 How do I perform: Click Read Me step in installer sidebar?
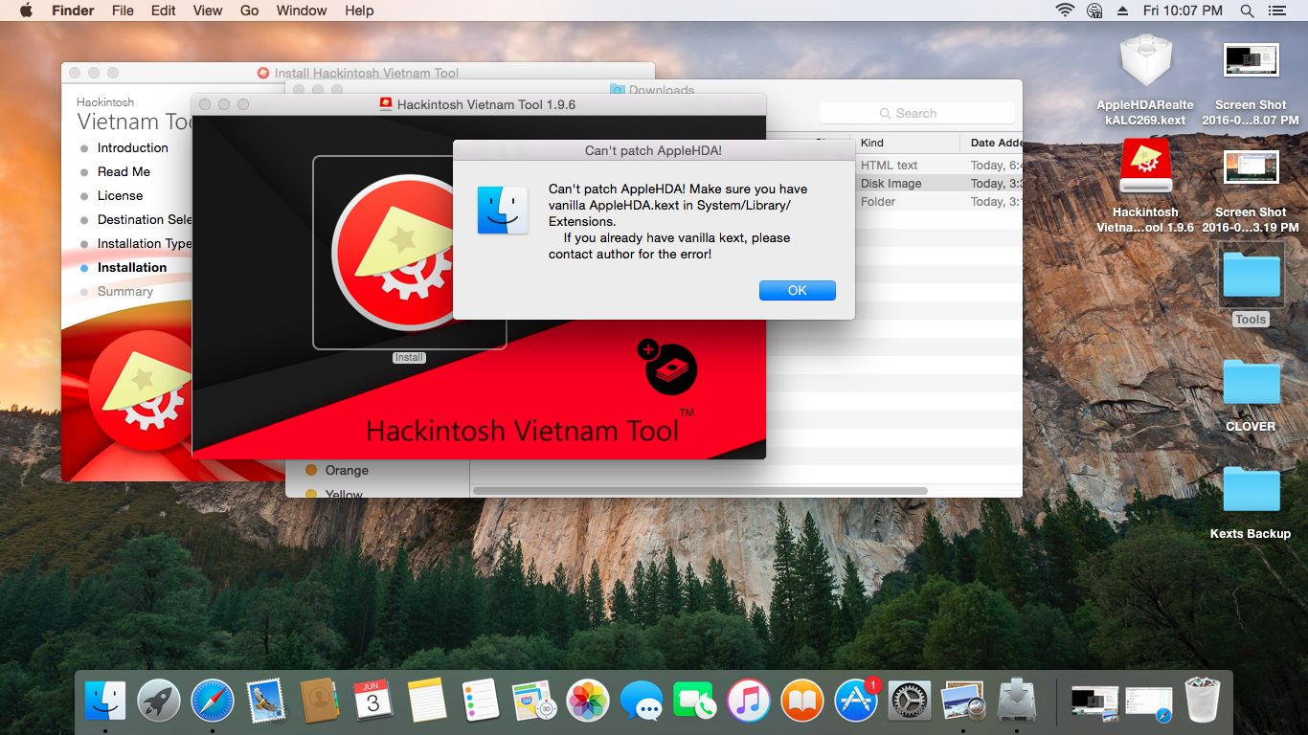(124, 172)
